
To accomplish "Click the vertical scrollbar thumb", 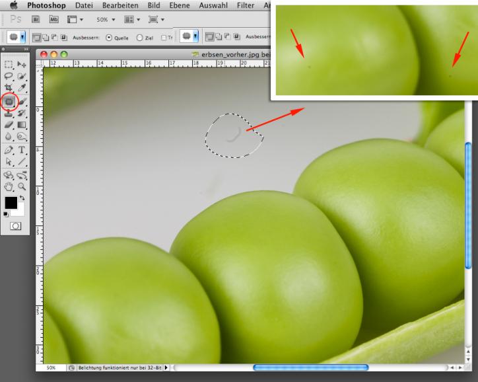I will click(468, 206).
